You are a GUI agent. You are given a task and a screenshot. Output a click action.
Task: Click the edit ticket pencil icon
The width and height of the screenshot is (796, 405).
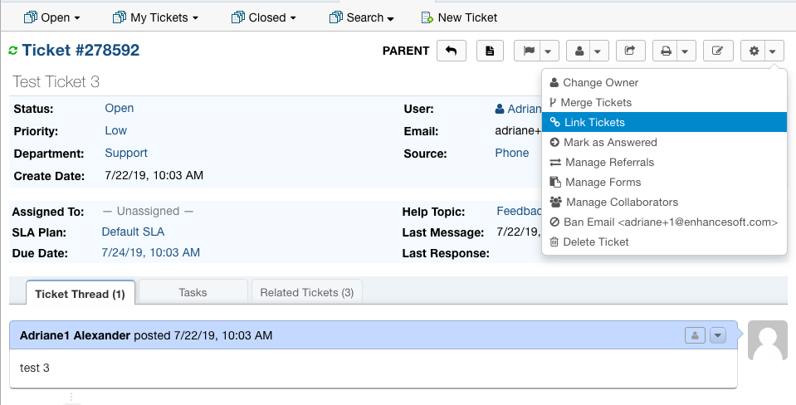pyautogui.click(x=718, y=51)
